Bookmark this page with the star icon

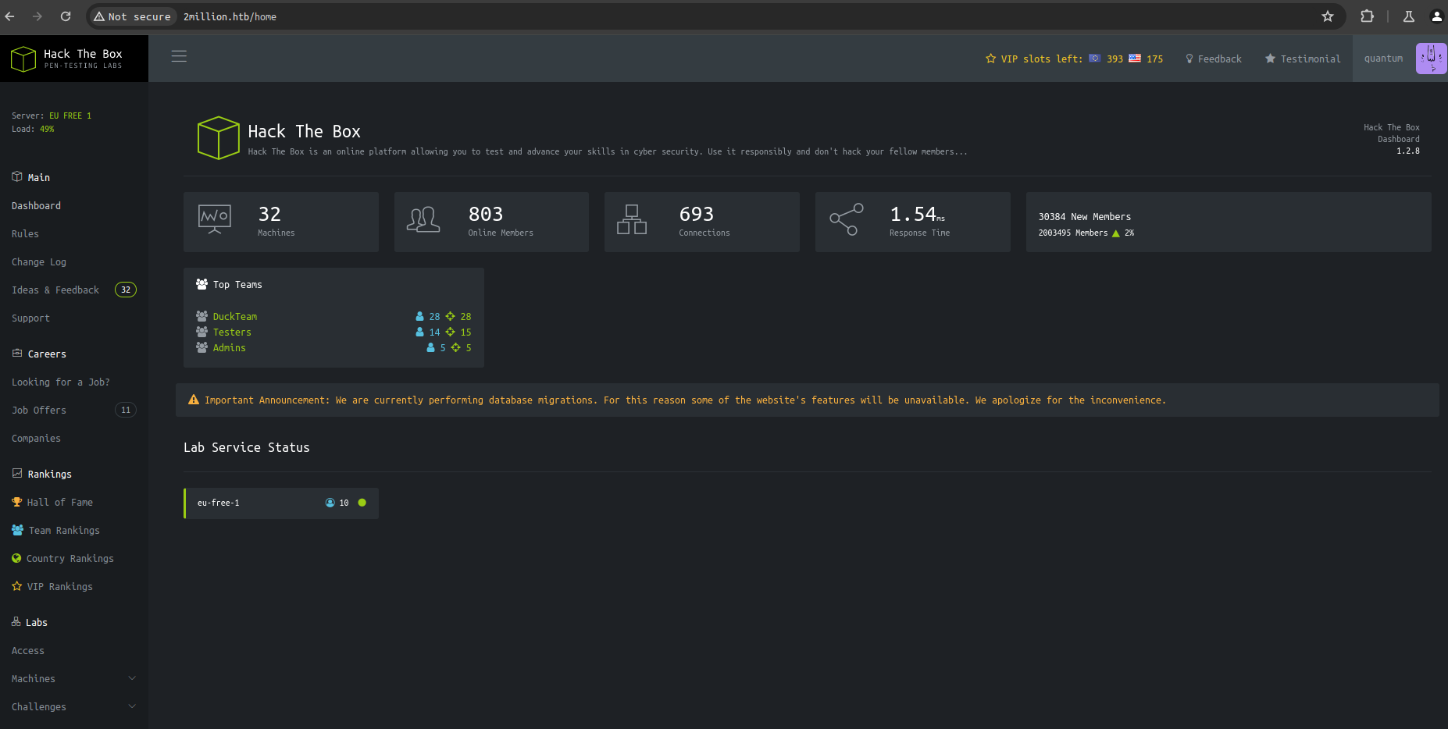1327,16
